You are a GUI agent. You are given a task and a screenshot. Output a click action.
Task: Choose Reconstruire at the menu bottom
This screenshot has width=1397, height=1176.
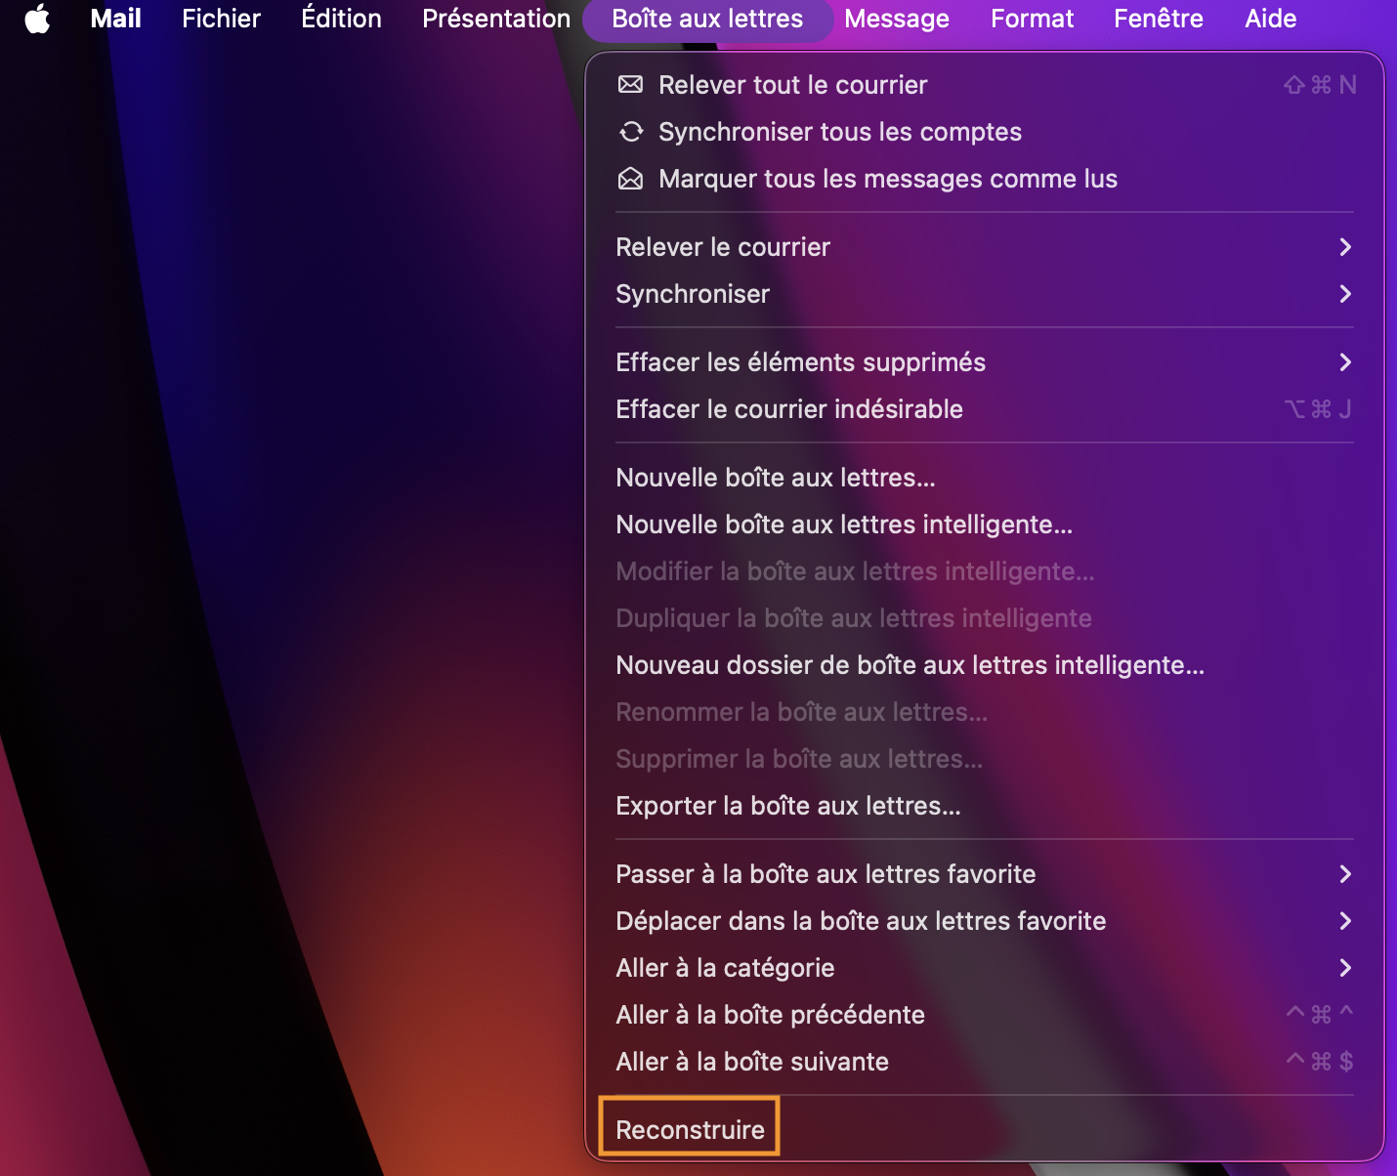(985, 1130)
